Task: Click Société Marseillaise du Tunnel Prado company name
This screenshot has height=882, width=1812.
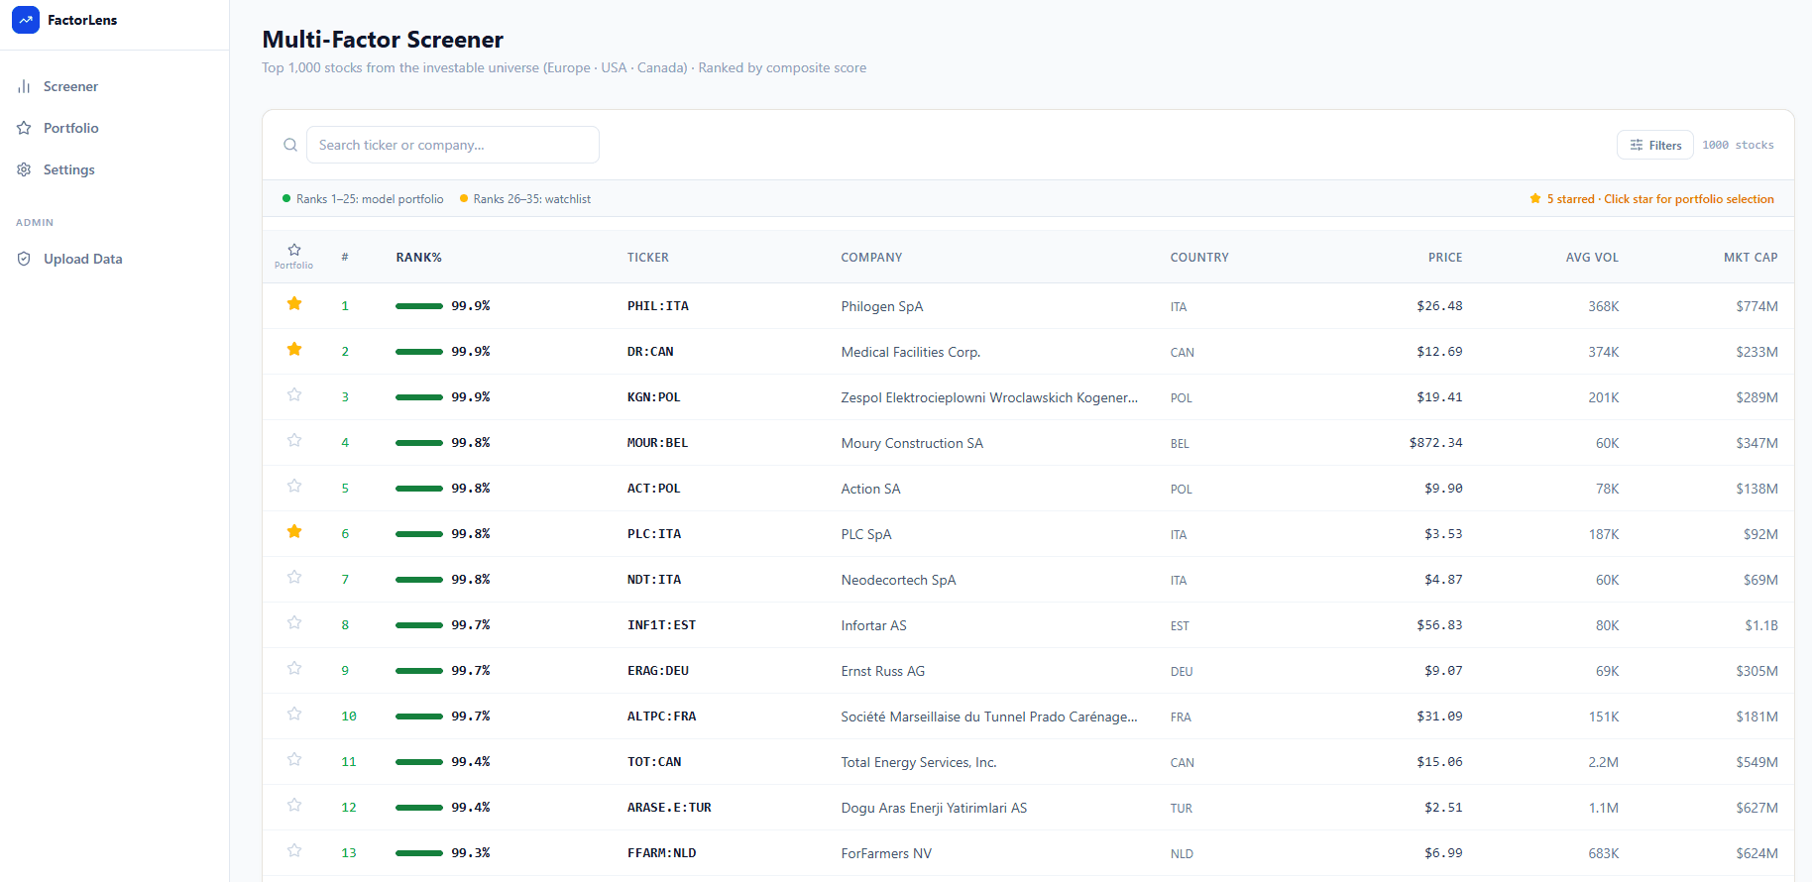Action: click(989, 717)
